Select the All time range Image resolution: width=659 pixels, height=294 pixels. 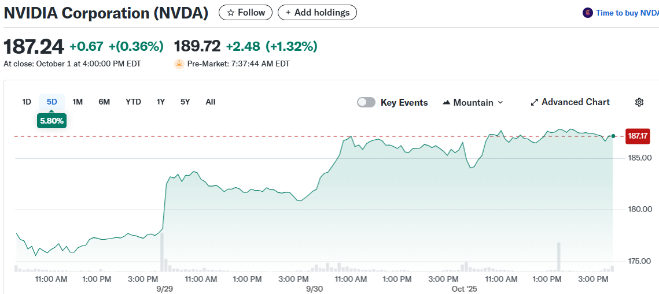point(211,102)
